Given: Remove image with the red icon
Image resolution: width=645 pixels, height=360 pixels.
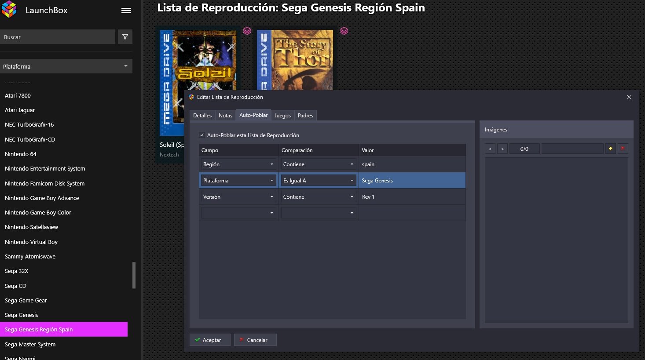Looking at the screenshot, I should pyautogui.click(x=623, y=149).
